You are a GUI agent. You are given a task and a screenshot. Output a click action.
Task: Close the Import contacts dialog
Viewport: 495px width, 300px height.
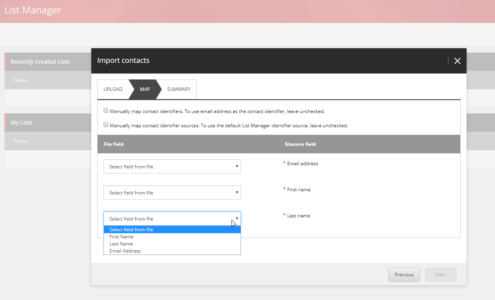tap(457, 61)
